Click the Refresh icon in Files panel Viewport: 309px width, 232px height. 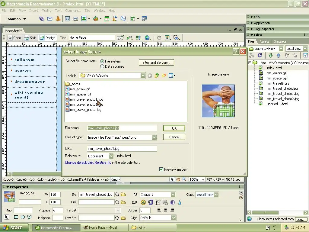[260, 56]
